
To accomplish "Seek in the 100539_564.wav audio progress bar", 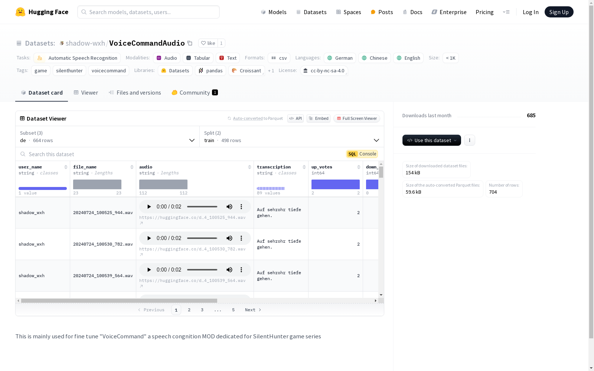I will point(202,270).
